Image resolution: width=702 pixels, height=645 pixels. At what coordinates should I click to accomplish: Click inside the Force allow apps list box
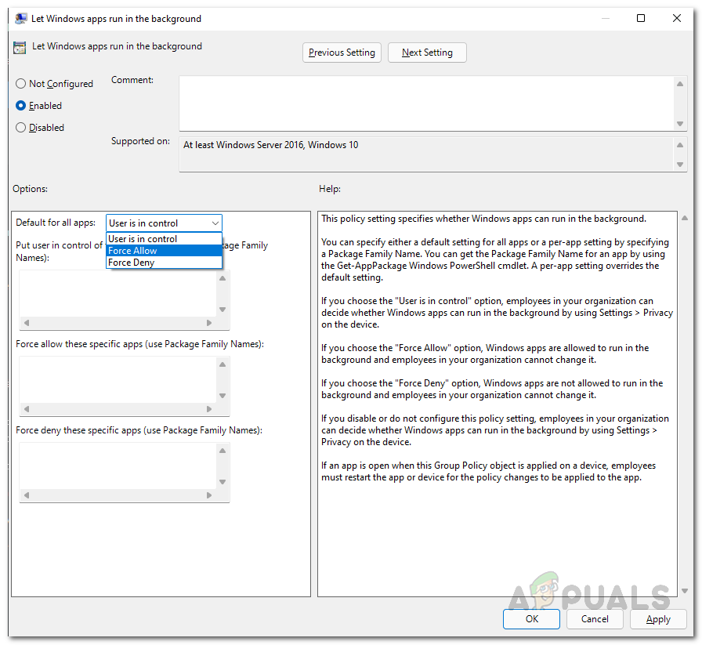(118, 380)
